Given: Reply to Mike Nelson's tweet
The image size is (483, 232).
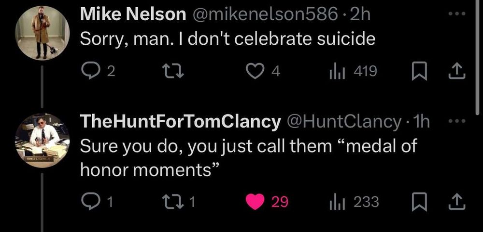Looking at the screenshot, I should 89,72.
